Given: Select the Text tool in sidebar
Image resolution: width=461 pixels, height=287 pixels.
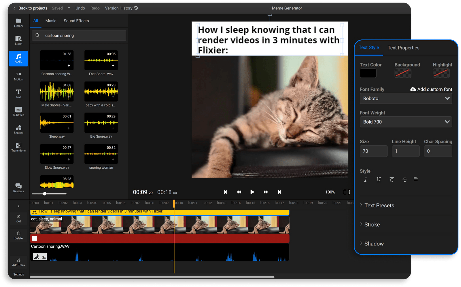Looking at the screenshot, I should (x=18, y=94).
